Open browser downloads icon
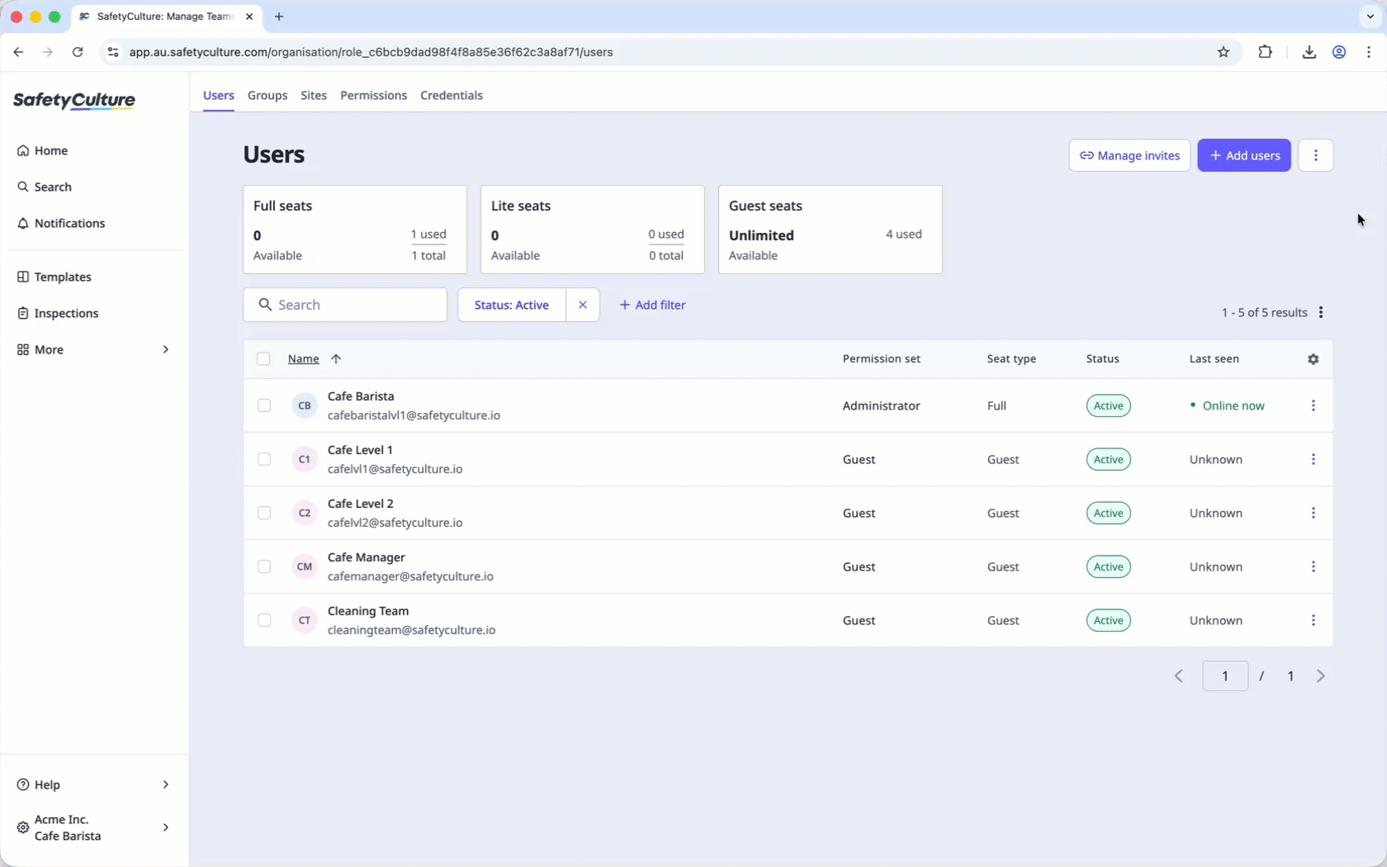The image size is (1387, 867). (x=1309, y=52)
